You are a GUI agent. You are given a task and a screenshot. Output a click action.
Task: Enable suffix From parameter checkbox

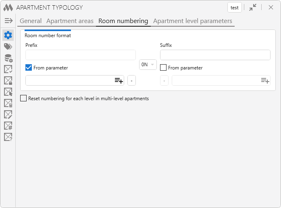pyautogui.click(x=163, y=68)
